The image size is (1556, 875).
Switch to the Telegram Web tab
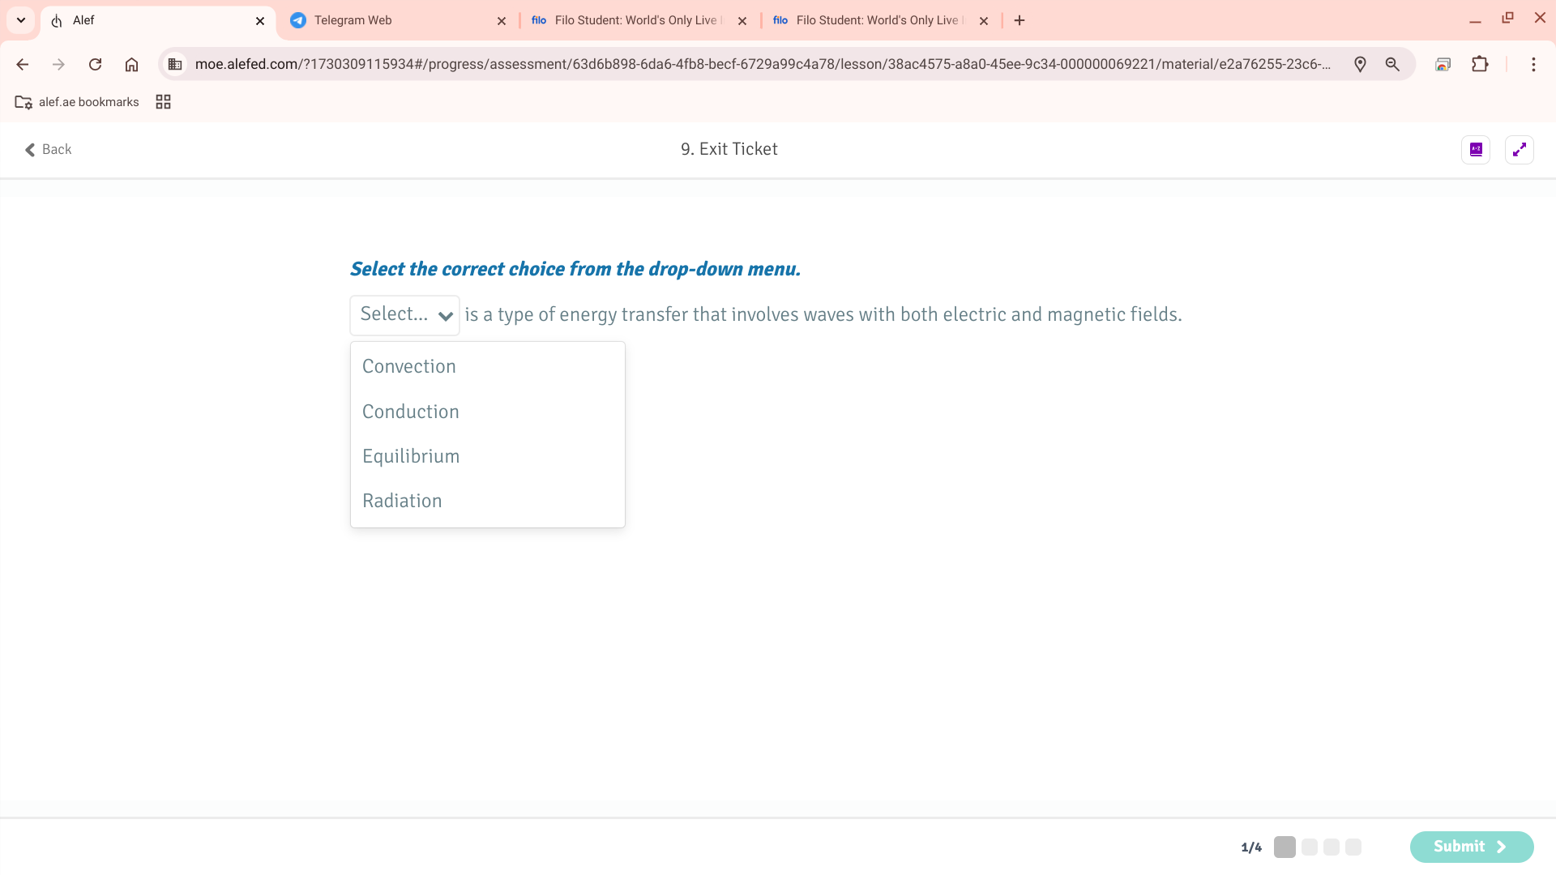(353, 20)
